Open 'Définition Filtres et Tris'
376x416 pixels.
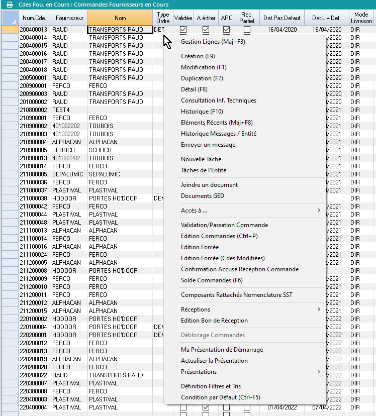coord(211,386)
